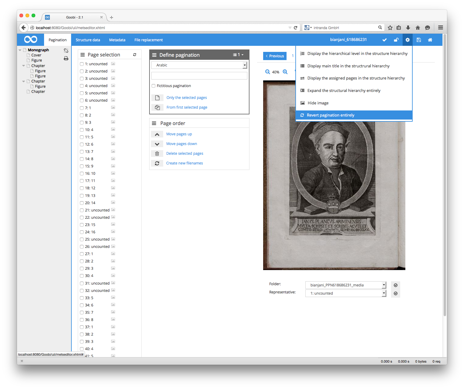Click the settings gear icon in header
The height and width of the screenshot is (389, 464).
pos(407,40)
